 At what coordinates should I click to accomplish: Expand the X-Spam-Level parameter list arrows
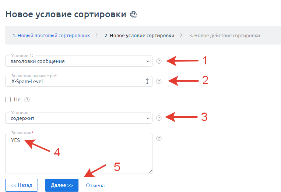[147, 81]
